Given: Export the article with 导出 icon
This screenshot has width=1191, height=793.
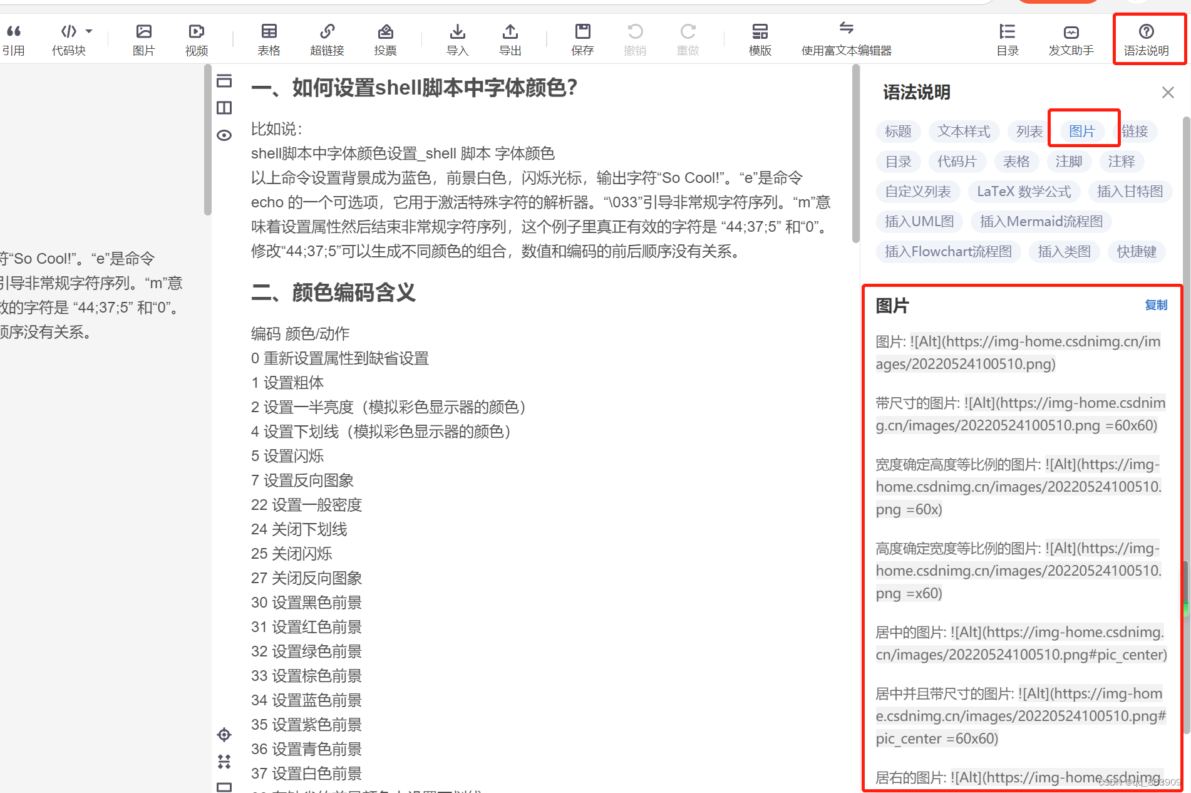Looking at the screenshot, I should click(x=510, y=39).
